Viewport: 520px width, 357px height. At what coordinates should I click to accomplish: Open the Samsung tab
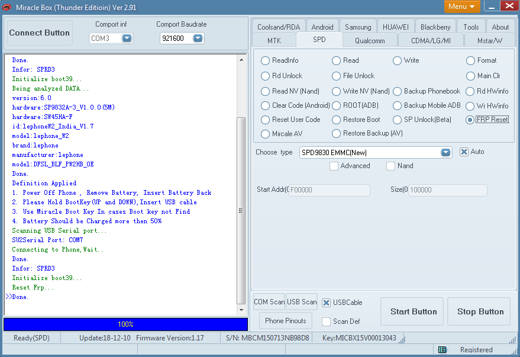(x=358, y=27)
